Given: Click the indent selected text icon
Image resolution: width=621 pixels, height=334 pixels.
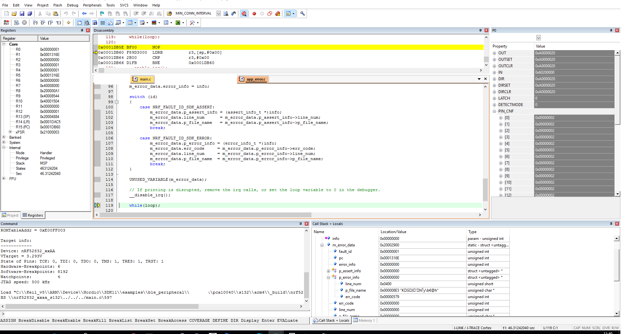Looking at the screenshot, I should point(136,14).
